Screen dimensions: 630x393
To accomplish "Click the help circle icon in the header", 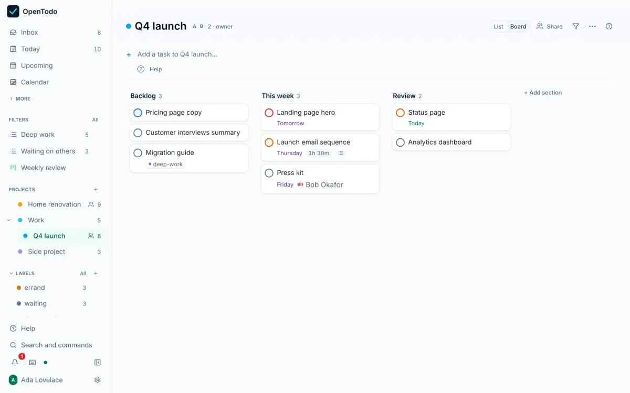I will (x=609, y=27).
